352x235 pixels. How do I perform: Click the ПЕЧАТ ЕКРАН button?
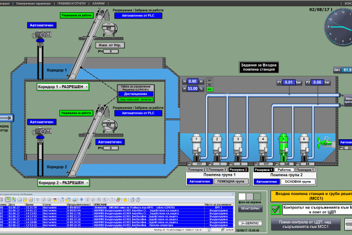pyautogui.click(x=250, y=209)
